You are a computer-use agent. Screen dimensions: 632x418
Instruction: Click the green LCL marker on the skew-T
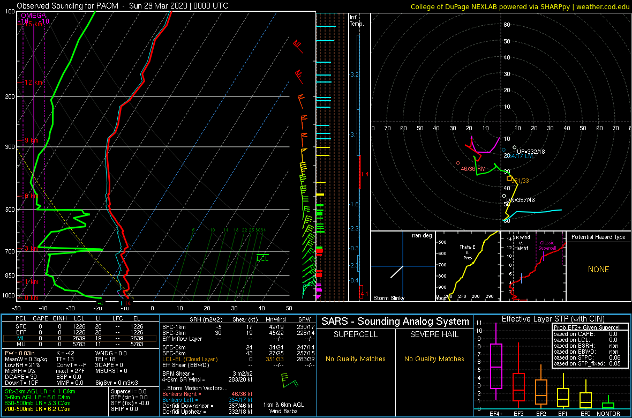(262, 258)
